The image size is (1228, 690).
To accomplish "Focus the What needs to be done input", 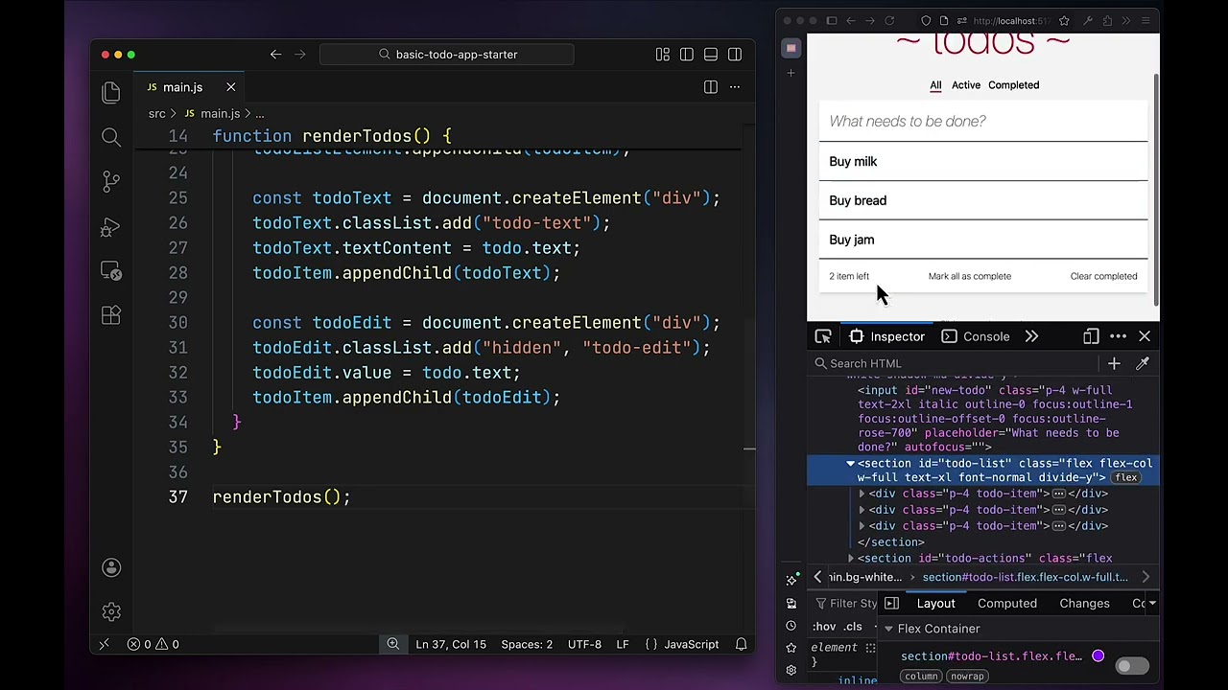I will pyautogui.click(x=983, y=122).
